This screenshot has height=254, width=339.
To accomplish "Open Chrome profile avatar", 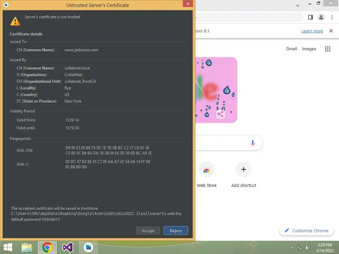I will (x=321, y=17).
